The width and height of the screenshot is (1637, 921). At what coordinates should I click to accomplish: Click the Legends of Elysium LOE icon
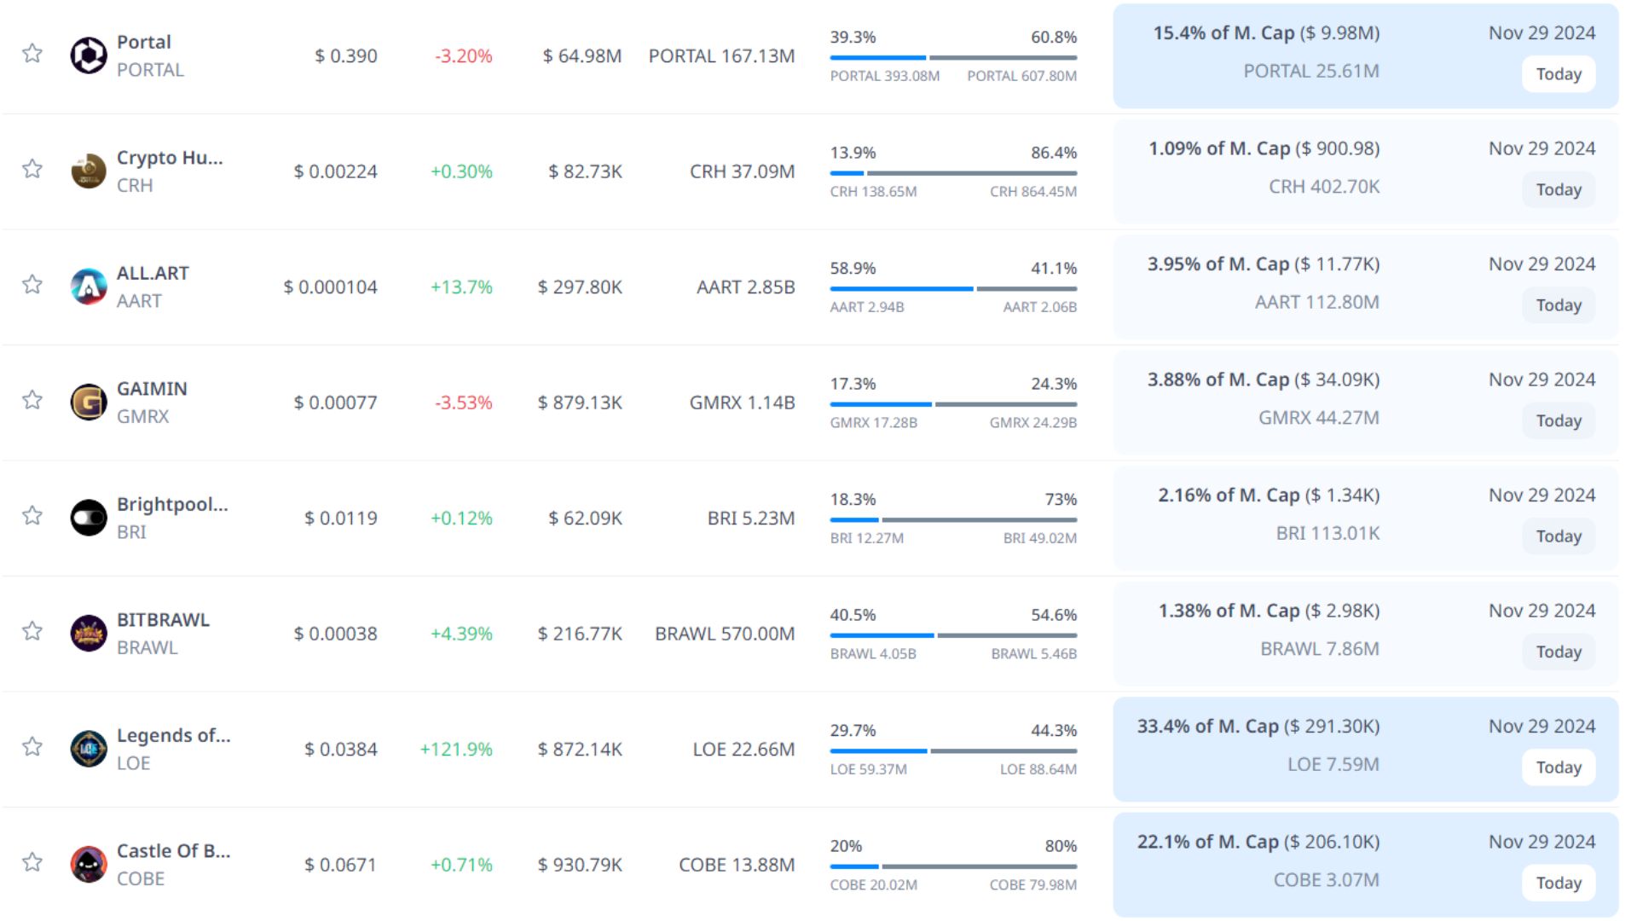[x=89, y=749]
